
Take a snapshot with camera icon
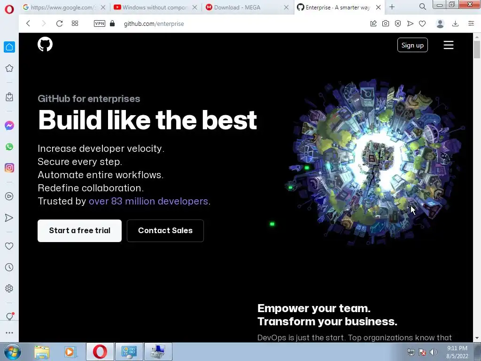[386, 24]
